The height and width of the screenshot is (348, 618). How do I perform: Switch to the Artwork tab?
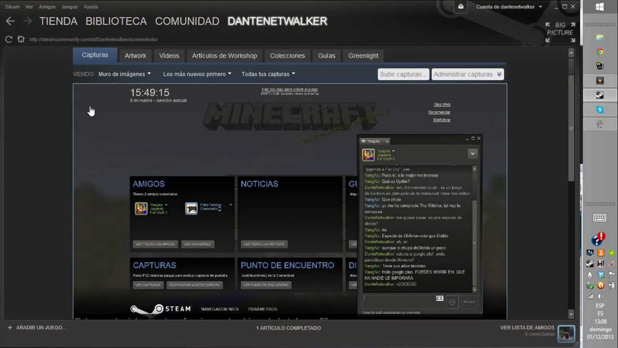[135, 56]
